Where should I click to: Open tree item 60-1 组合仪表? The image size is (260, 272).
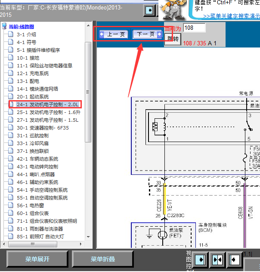pyautogui.click(x=33, y=213)
